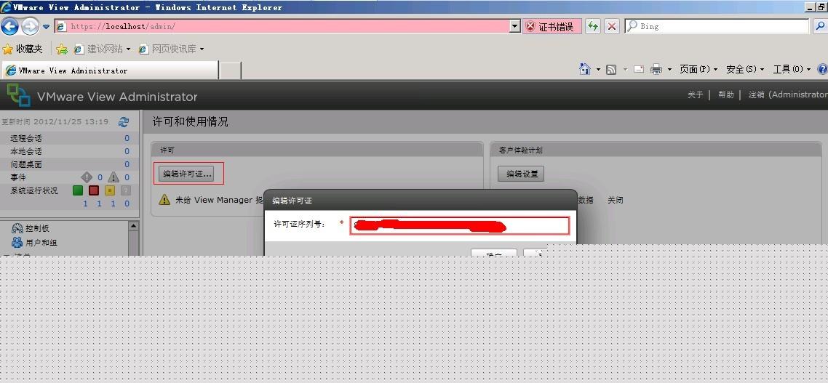The image size is (828, 383).
Task: Expand the address bar URL dropdown
Action: (x=516, y=26)
